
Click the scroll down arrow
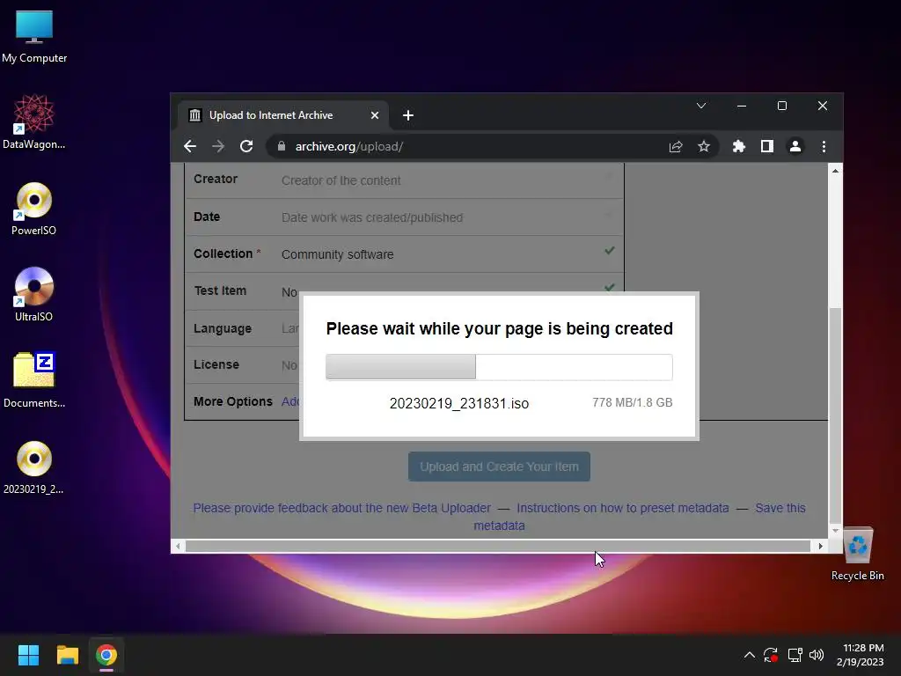(836, 531)
